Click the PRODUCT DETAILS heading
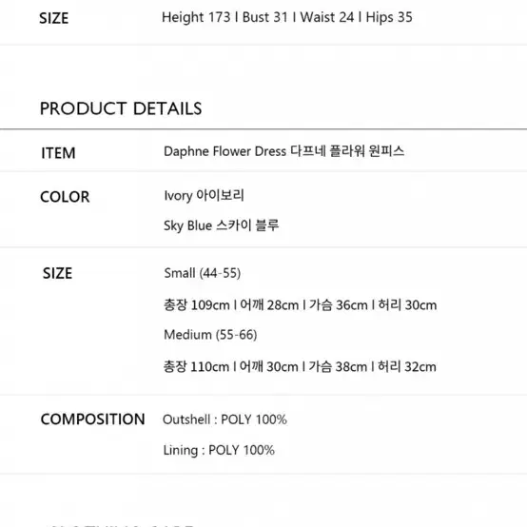 click(x=121, y=108)
